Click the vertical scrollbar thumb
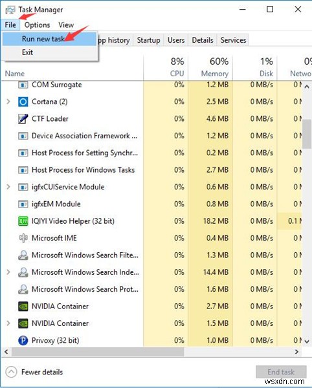Screen dimensions: 312x388 click(307, 134)
